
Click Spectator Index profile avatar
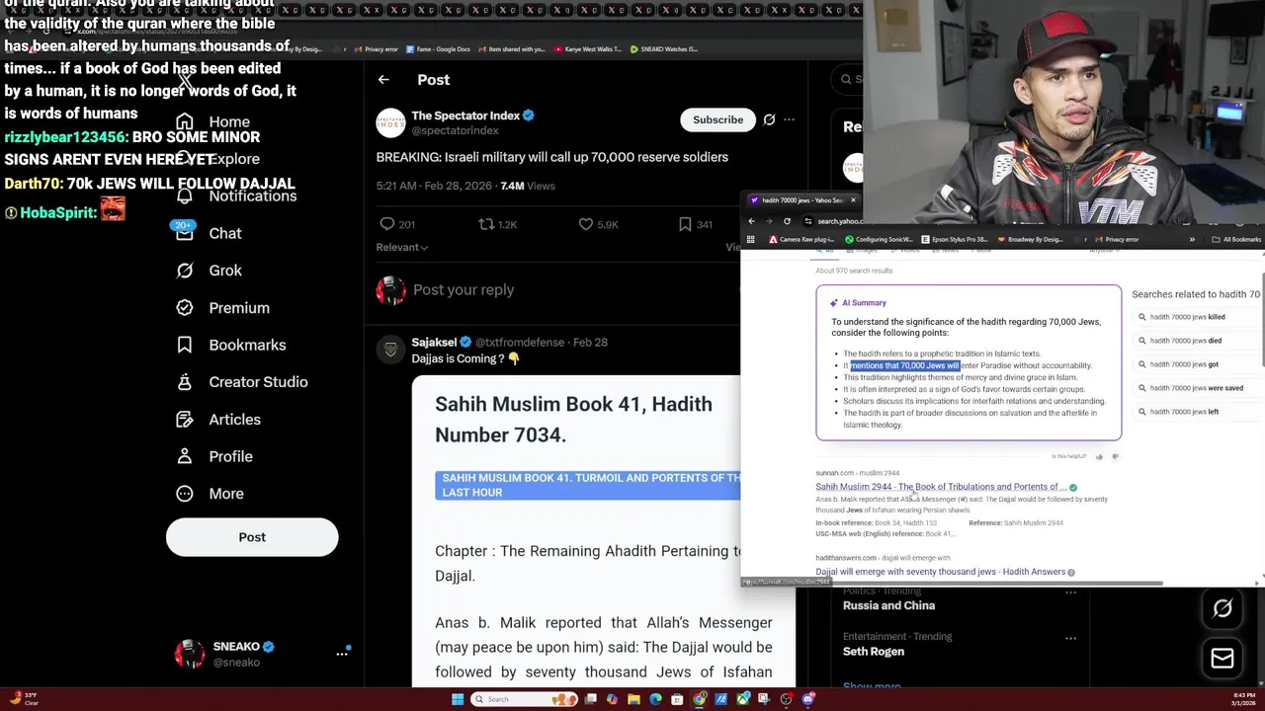coord(390,122)
